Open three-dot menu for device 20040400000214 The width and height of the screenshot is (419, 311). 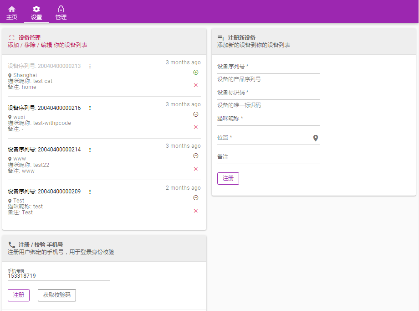pyautogui.click(x=90, y=150)
